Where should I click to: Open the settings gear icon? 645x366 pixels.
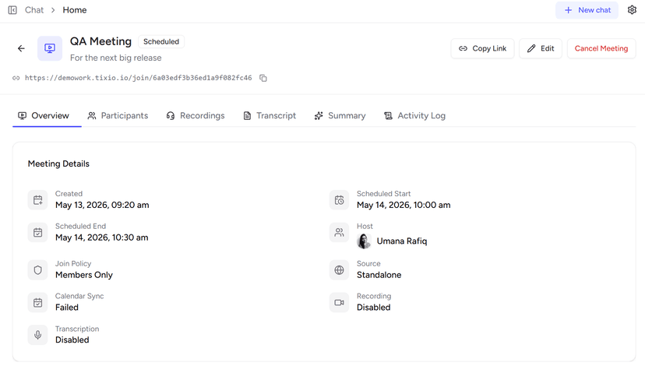tap(632, 10)
